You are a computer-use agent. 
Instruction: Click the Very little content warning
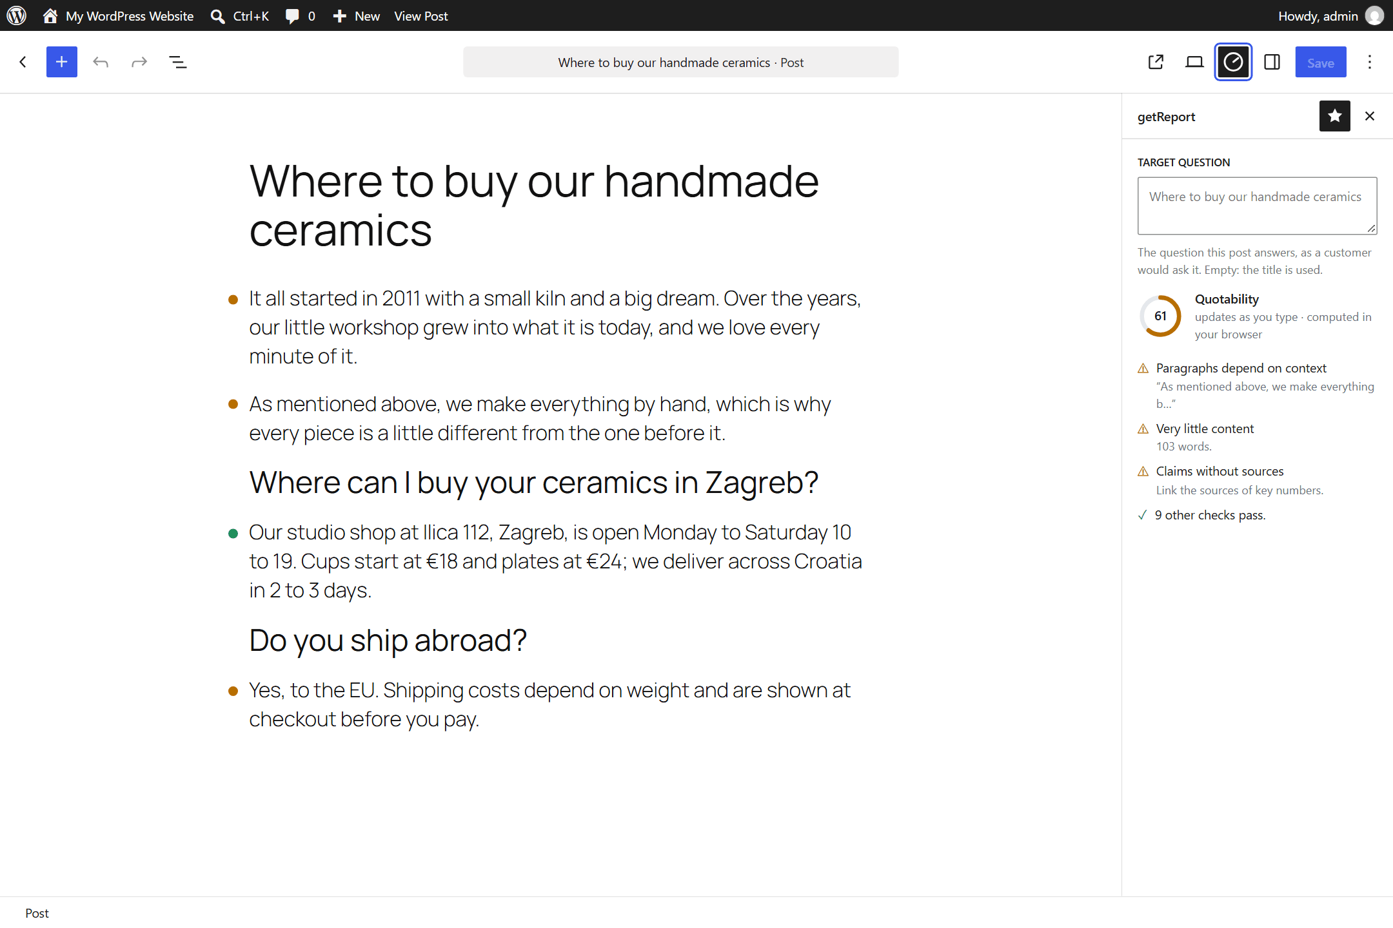click(x=1205, y=429)
